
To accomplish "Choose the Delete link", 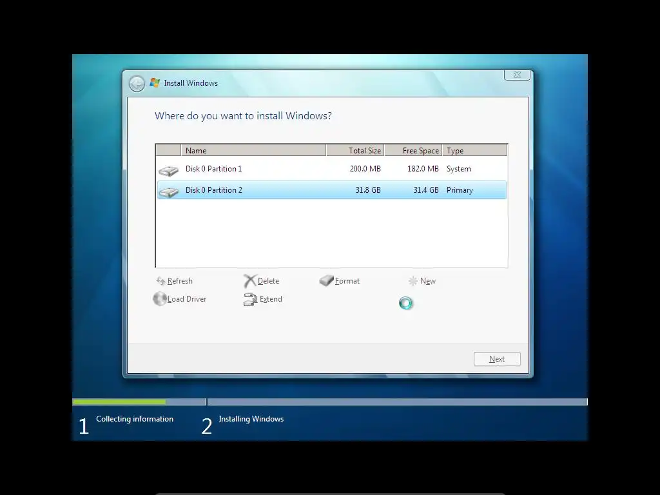I will coord(268,281).
